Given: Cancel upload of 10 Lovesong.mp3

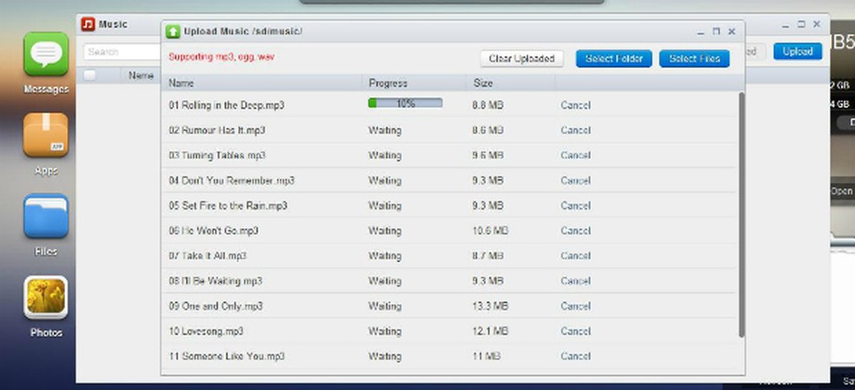Looking at the screenshot, I should pyautogui.click(x=575, y=331).
